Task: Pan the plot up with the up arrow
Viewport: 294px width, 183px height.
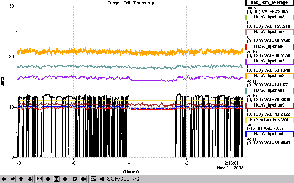Action: coord(21,179)
